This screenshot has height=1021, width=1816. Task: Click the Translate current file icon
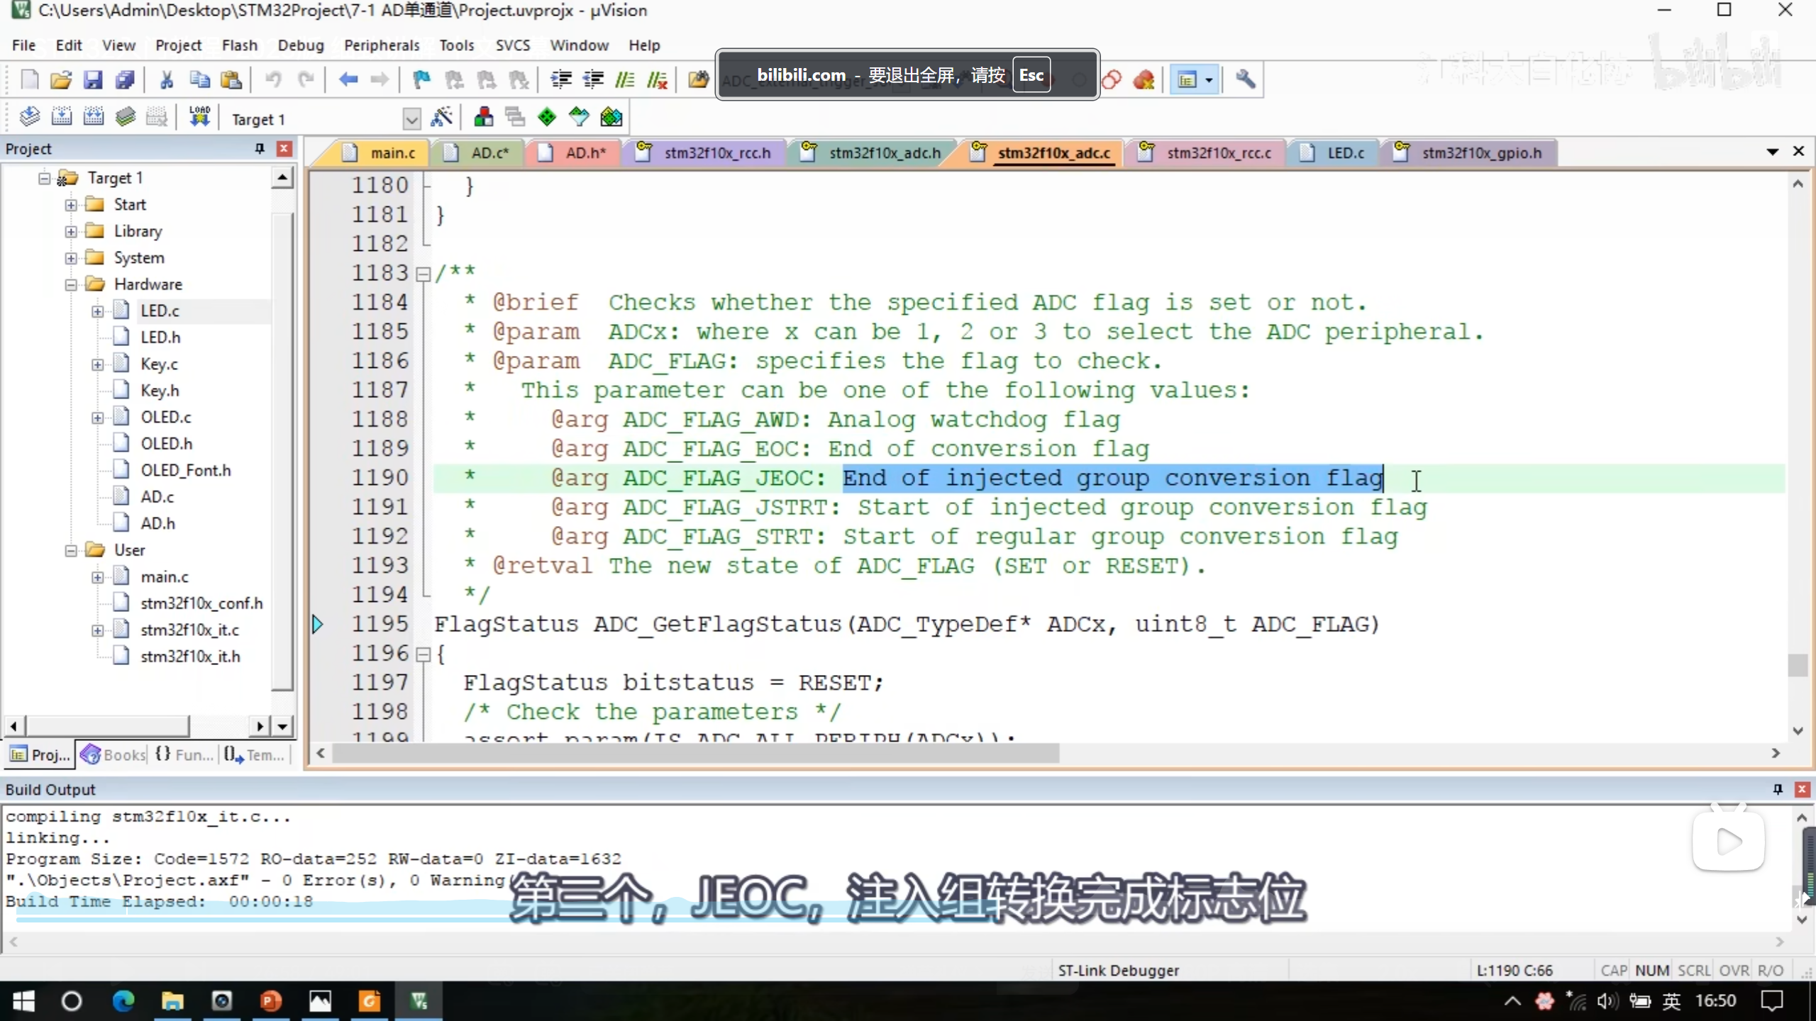(29, 117)
